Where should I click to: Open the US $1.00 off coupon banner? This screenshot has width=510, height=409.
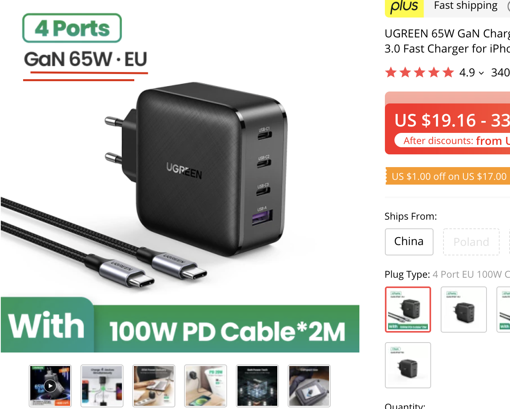pos(448,176)
